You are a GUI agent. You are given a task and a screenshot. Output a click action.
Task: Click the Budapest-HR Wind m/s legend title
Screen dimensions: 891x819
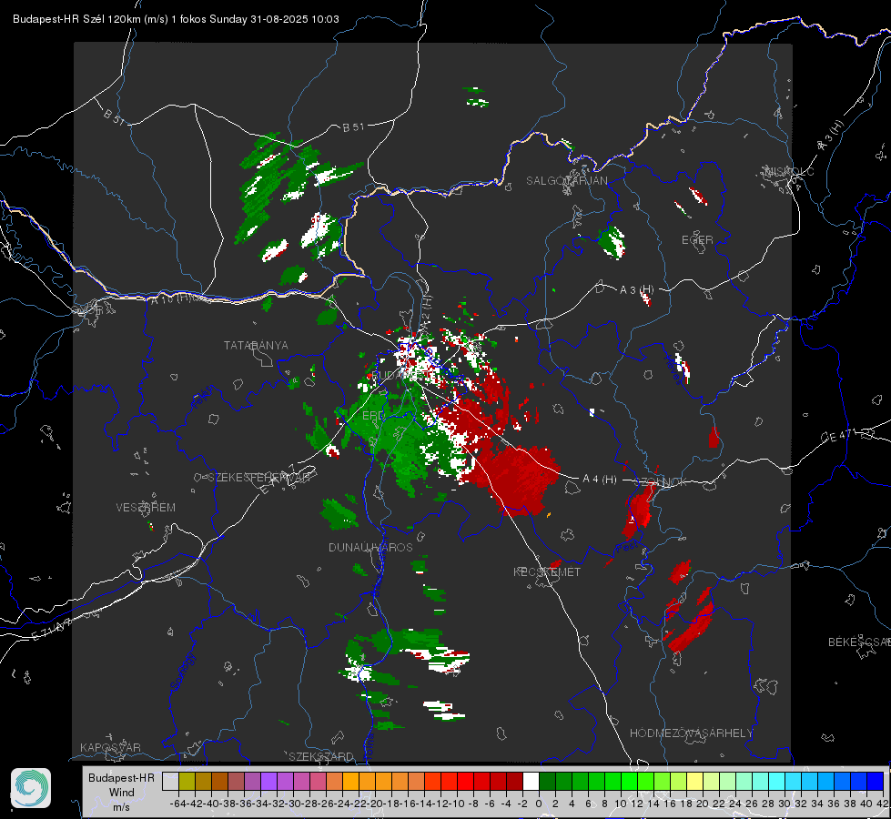click(x=121, y=792)
